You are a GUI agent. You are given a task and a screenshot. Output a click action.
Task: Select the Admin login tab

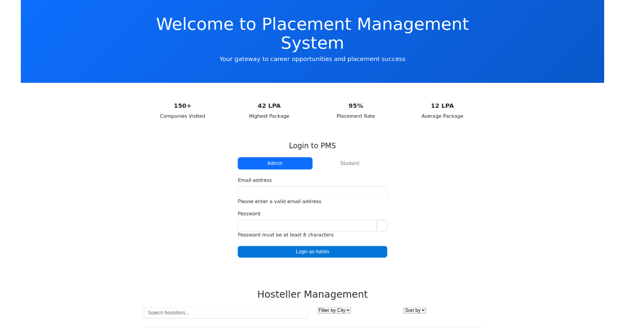(x=275, y=163)
